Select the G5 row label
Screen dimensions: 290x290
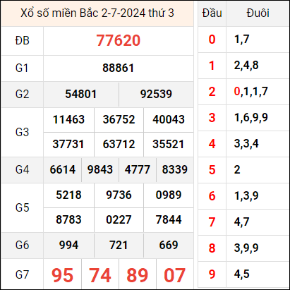click(22, 207)
